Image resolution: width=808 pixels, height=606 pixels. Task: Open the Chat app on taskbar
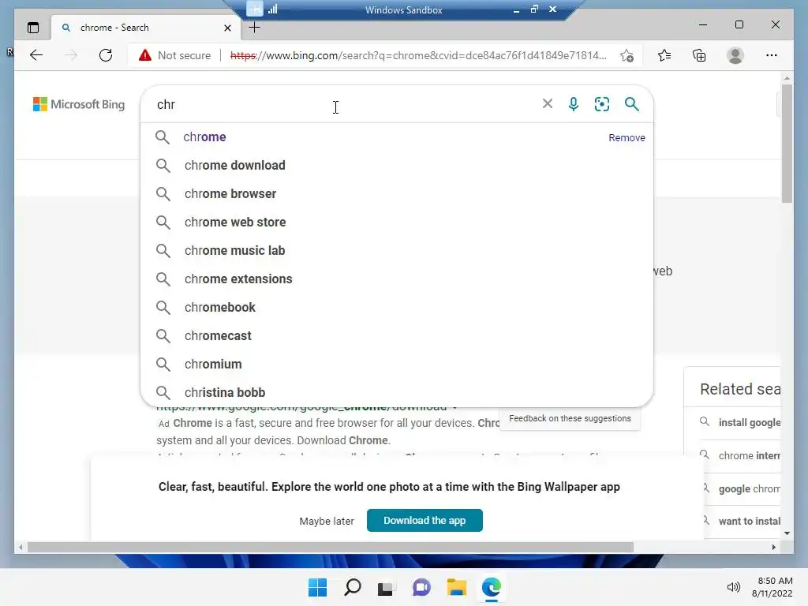click(x=421, y=587)
